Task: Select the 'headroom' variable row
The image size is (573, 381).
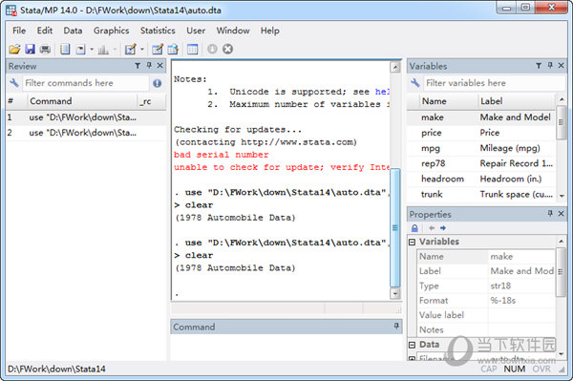Action: [481, 179]
